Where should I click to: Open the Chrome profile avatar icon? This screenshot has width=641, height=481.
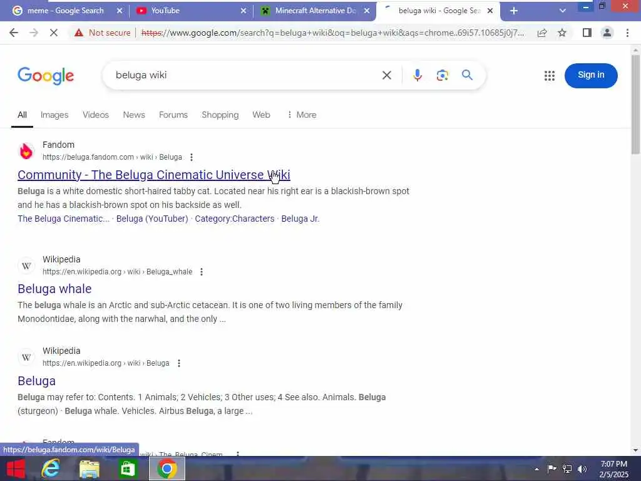[607, 33]
